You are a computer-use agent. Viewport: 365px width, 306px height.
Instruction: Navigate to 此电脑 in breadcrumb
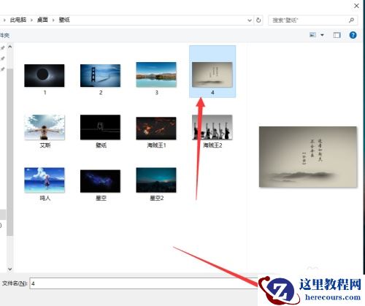coord(18,20)
